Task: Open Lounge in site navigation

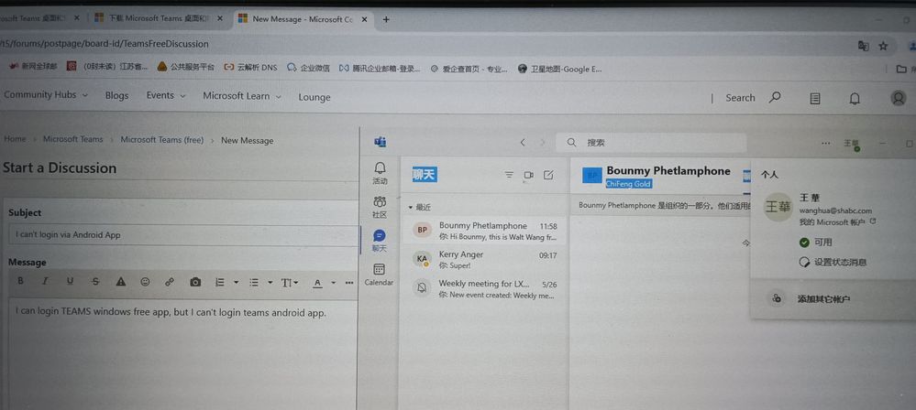Action: (315, 97)
